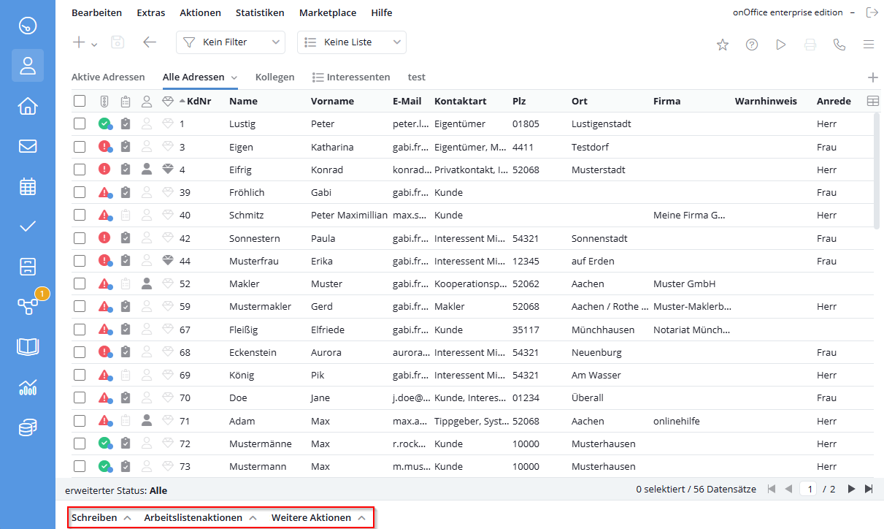This screenshot has width=884, height=529.
Task: Open the calendar module in sidebar
Action: tap(28, 186)
